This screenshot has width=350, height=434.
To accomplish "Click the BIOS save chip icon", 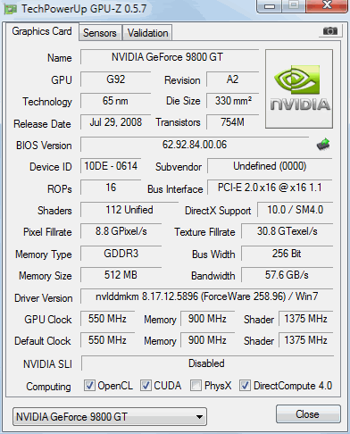I will pos(323,145).
